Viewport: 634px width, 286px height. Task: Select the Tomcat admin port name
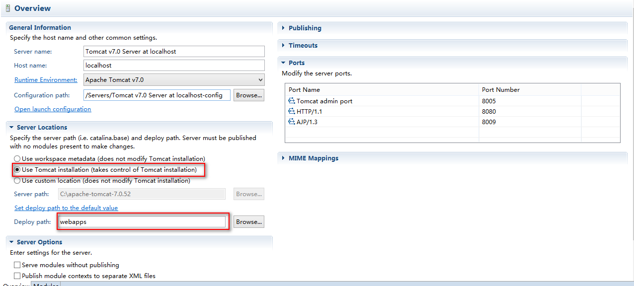pos(324,101)
